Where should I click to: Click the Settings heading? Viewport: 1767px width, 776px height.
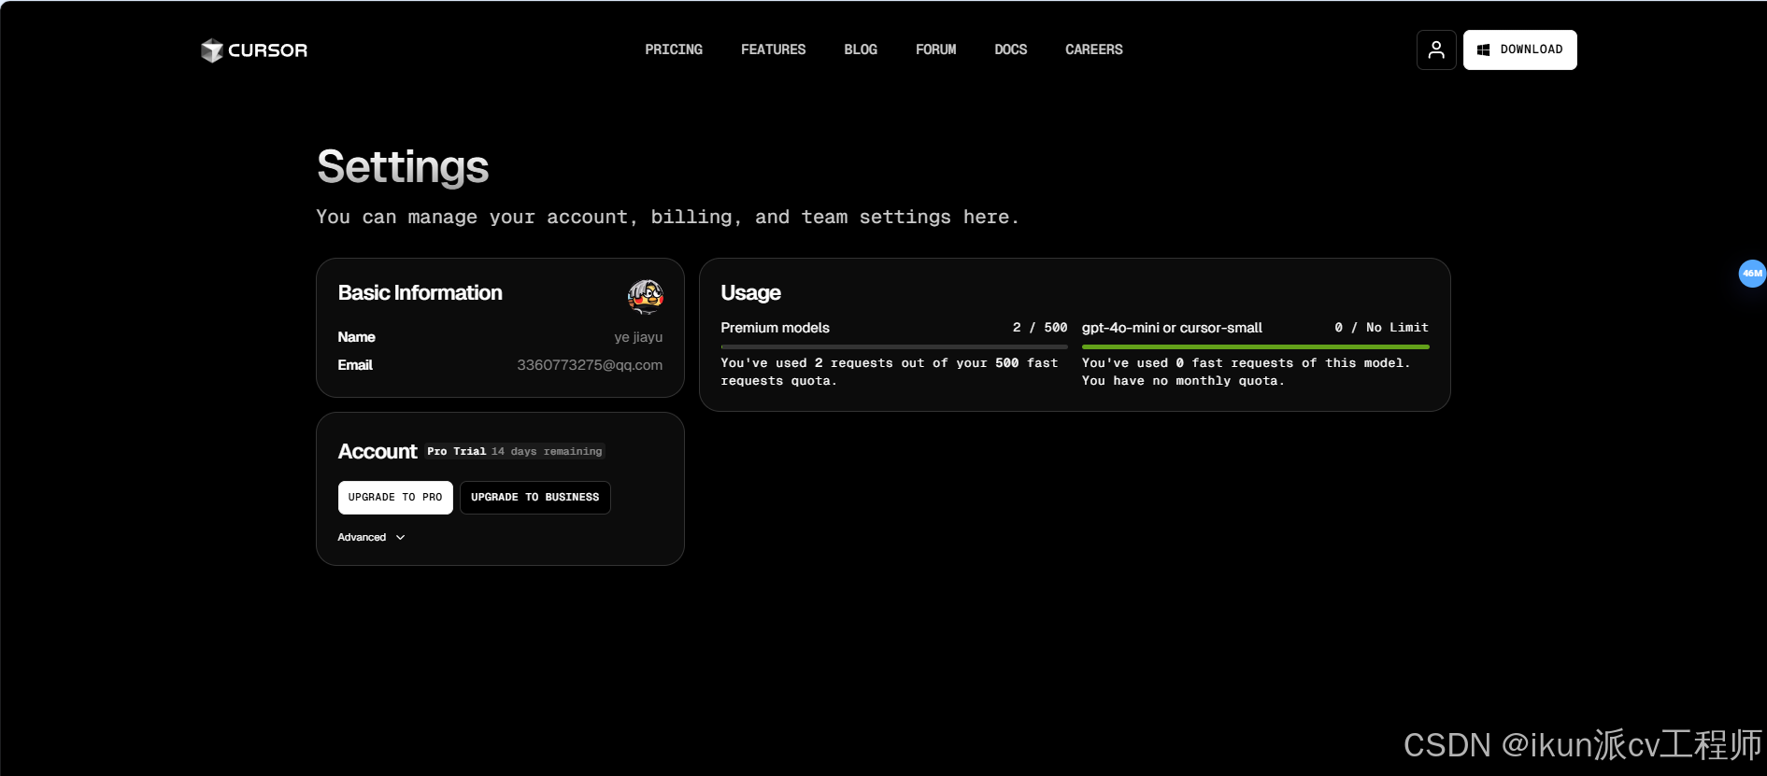click(x=403, y=167)
